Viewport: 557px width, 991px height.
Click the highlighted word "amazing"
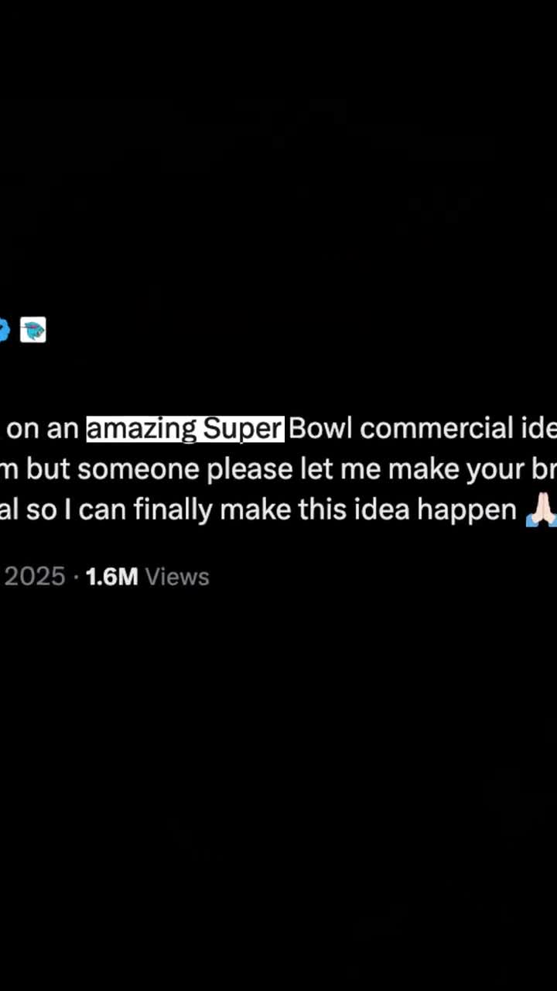pyautogui.click(x=142, y=428)
